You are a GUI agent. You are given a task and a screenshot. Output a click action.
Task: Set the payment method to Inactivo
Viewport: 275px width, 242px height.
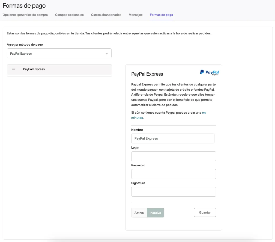point(156,213)
